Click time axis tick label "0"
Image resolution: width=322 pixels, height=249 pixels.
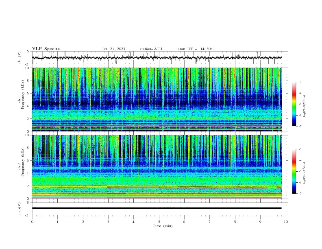click(x=32, y=222)
